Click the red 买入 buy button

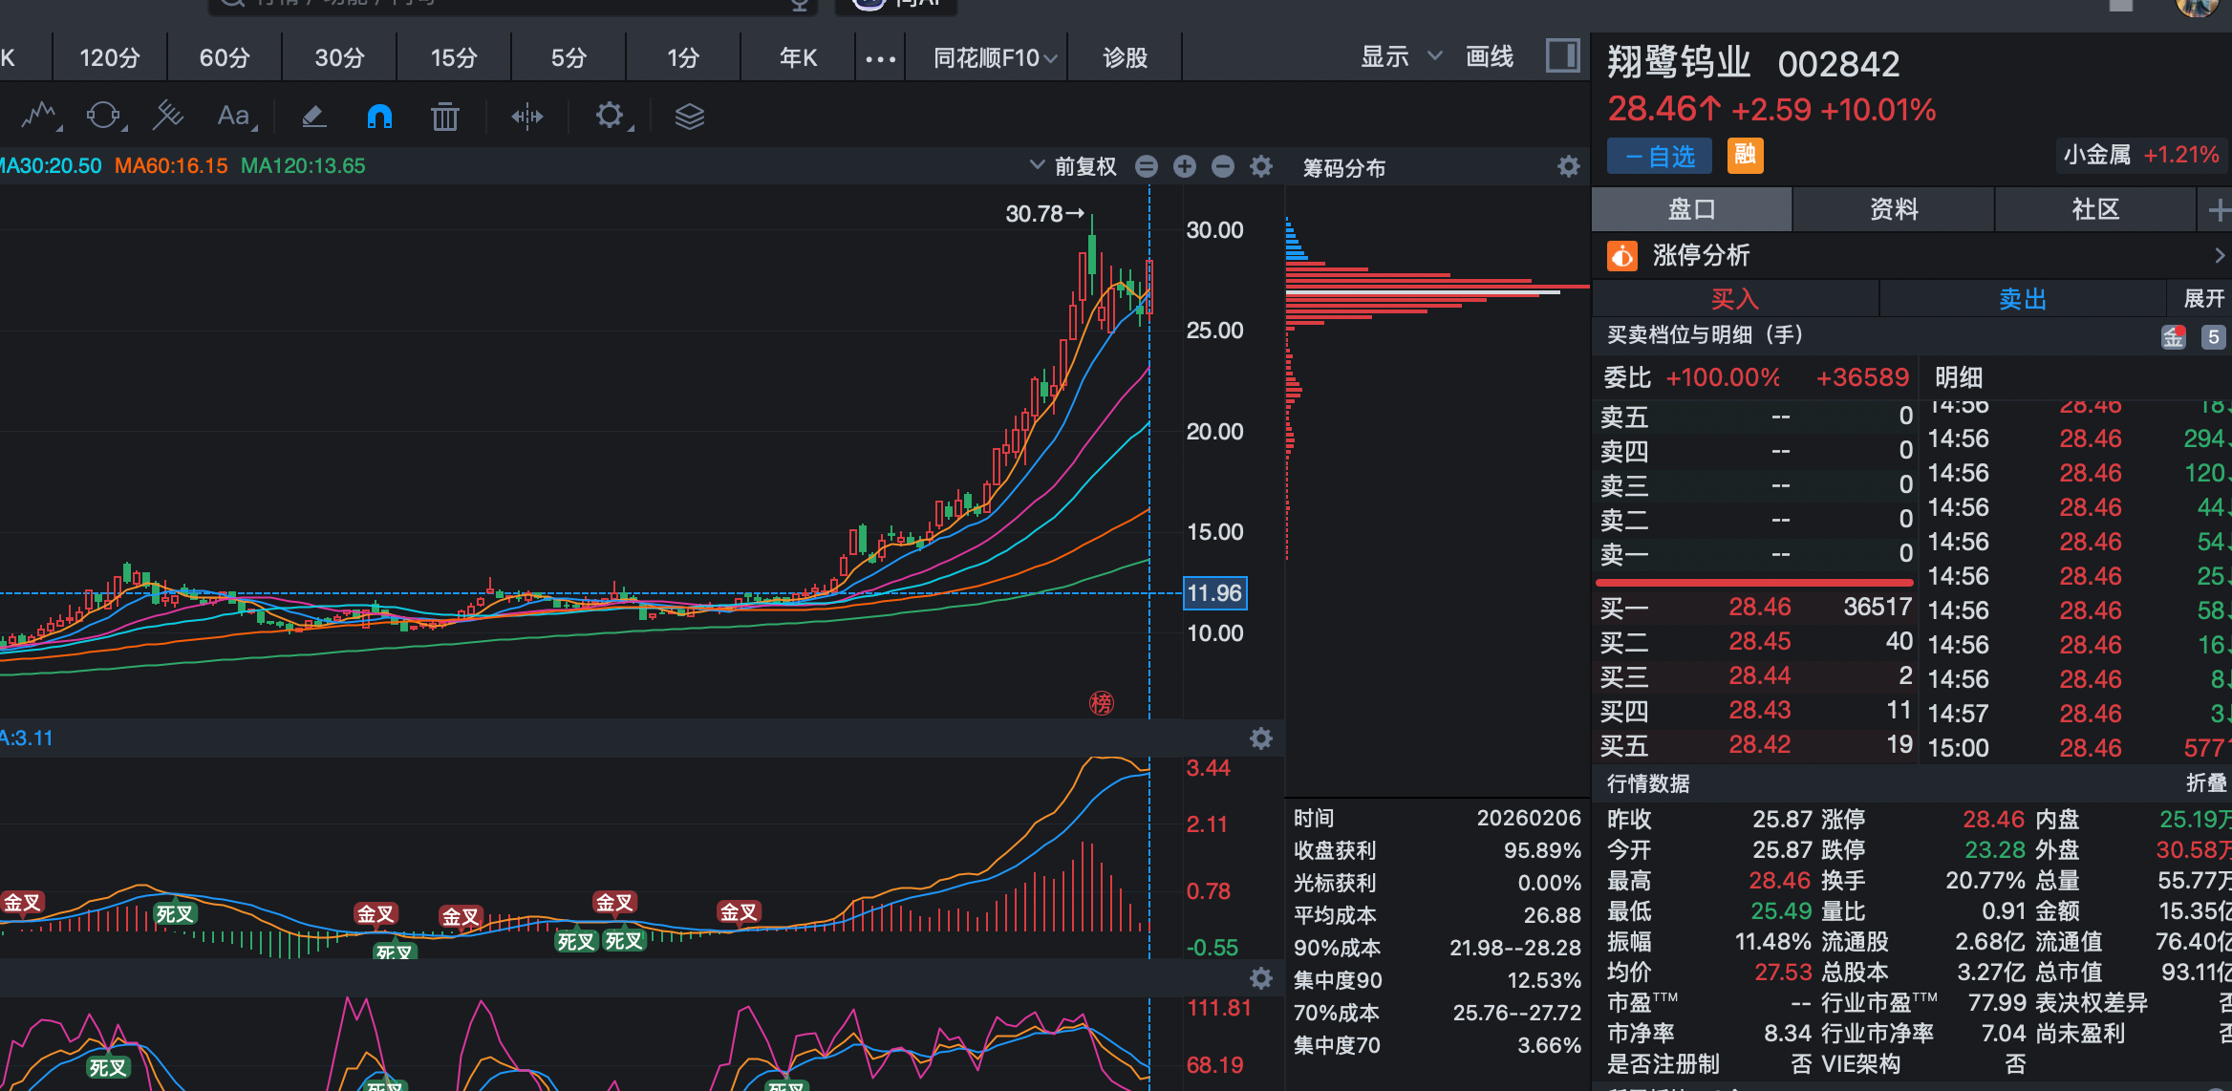pyautogui.click(x=1734, y=299)
